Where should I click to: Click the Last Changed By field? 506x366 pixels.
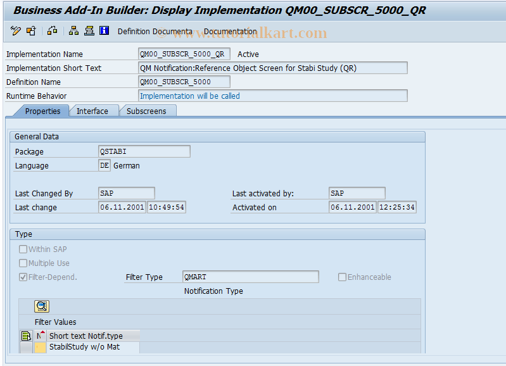pyautogui.click(x=127, y=193)
